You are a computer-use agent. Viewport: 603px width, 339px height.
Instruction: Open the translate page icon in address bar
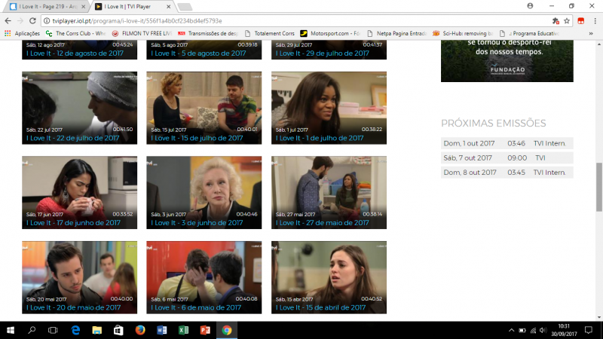[x=556, y=21]
